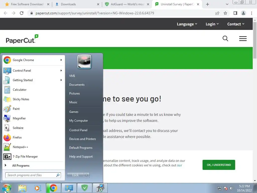Open new Chrome tab
Image resolution: width=257 pixels, height=193 pixels.
[x=208, y=4]
